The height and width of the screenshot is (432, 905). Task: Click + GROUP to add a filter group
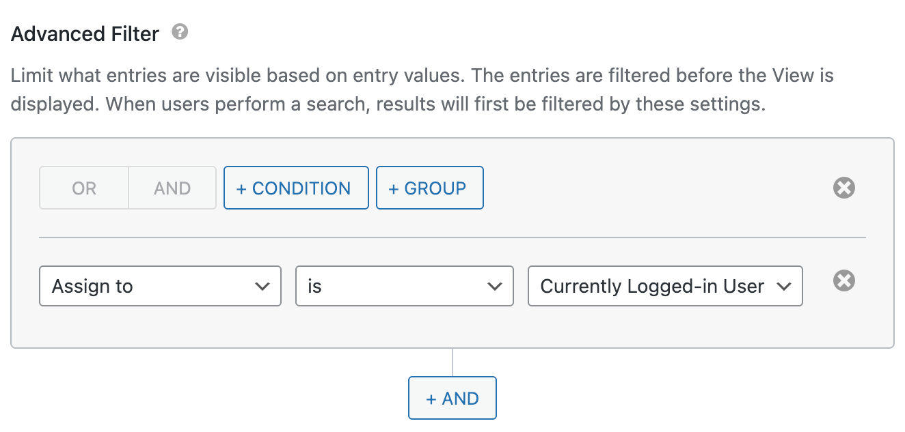[x=429, y=188]
